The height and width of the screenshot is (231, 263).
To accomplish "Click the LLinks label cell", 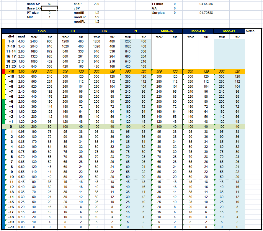I will [157, 4].
